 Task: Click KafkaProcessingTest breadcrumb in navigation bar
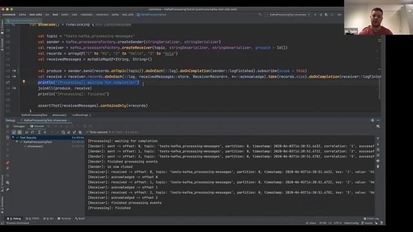pos(152,15)
